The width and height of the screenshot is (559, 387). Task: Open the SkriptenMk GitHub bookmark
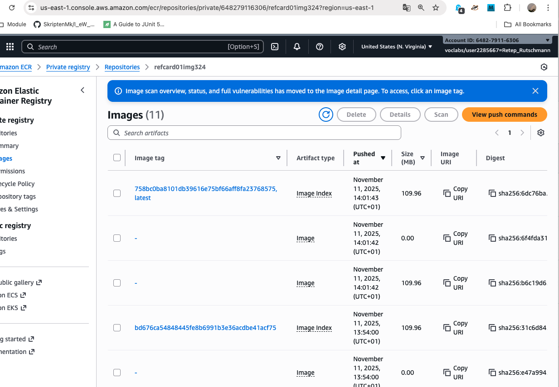pos(64,24)
